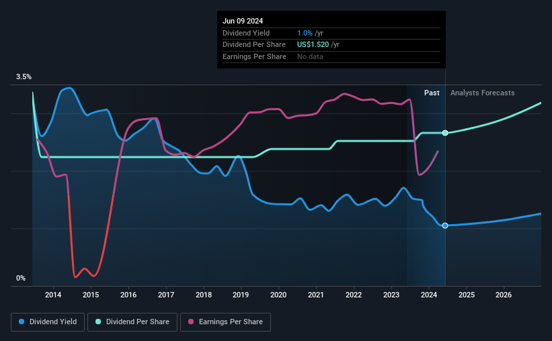Click the 2020 x-axis label

(x=278, y=295)
